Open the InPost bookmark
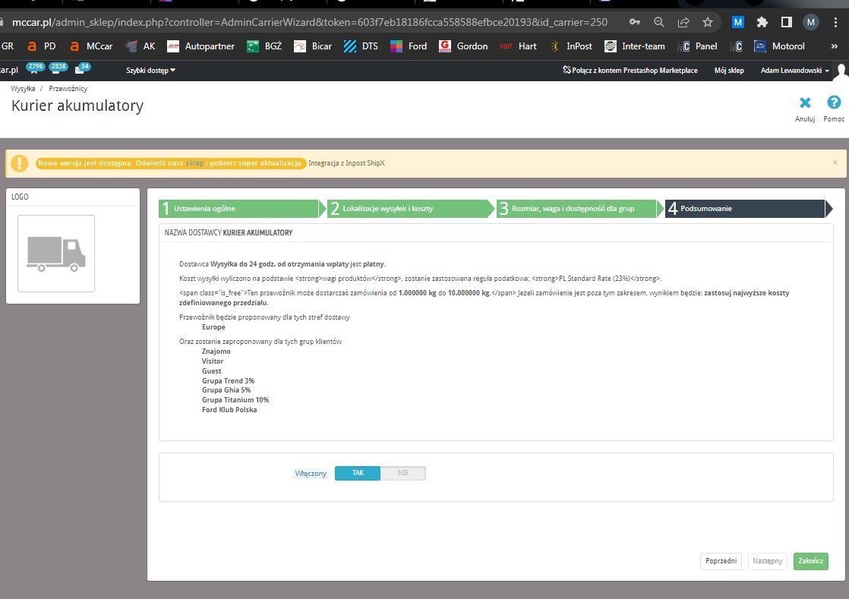This screenshot has width=849, height=599. [x=571, y=46]
